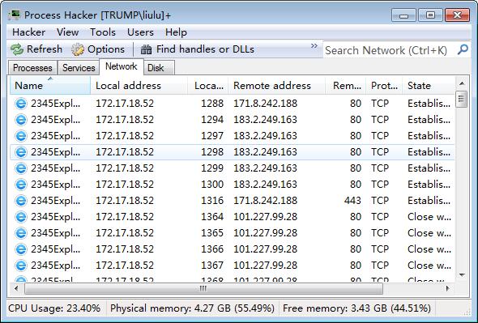Select remote address 171.8.242.188 on port 443
This screenshot has height=323, width=478.
(265, 201)
